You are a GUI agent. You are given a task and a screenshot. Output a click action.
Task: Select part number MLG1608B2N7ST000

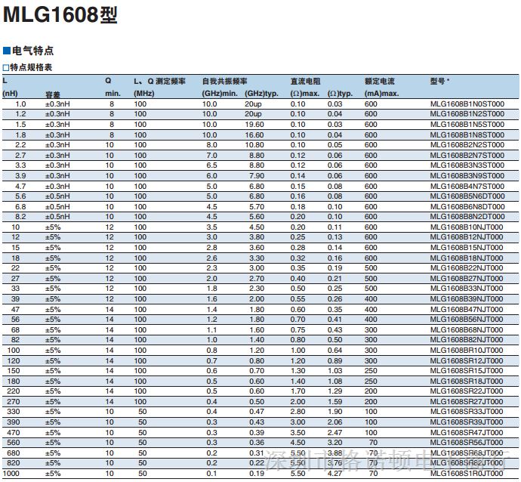coord(467,156)
